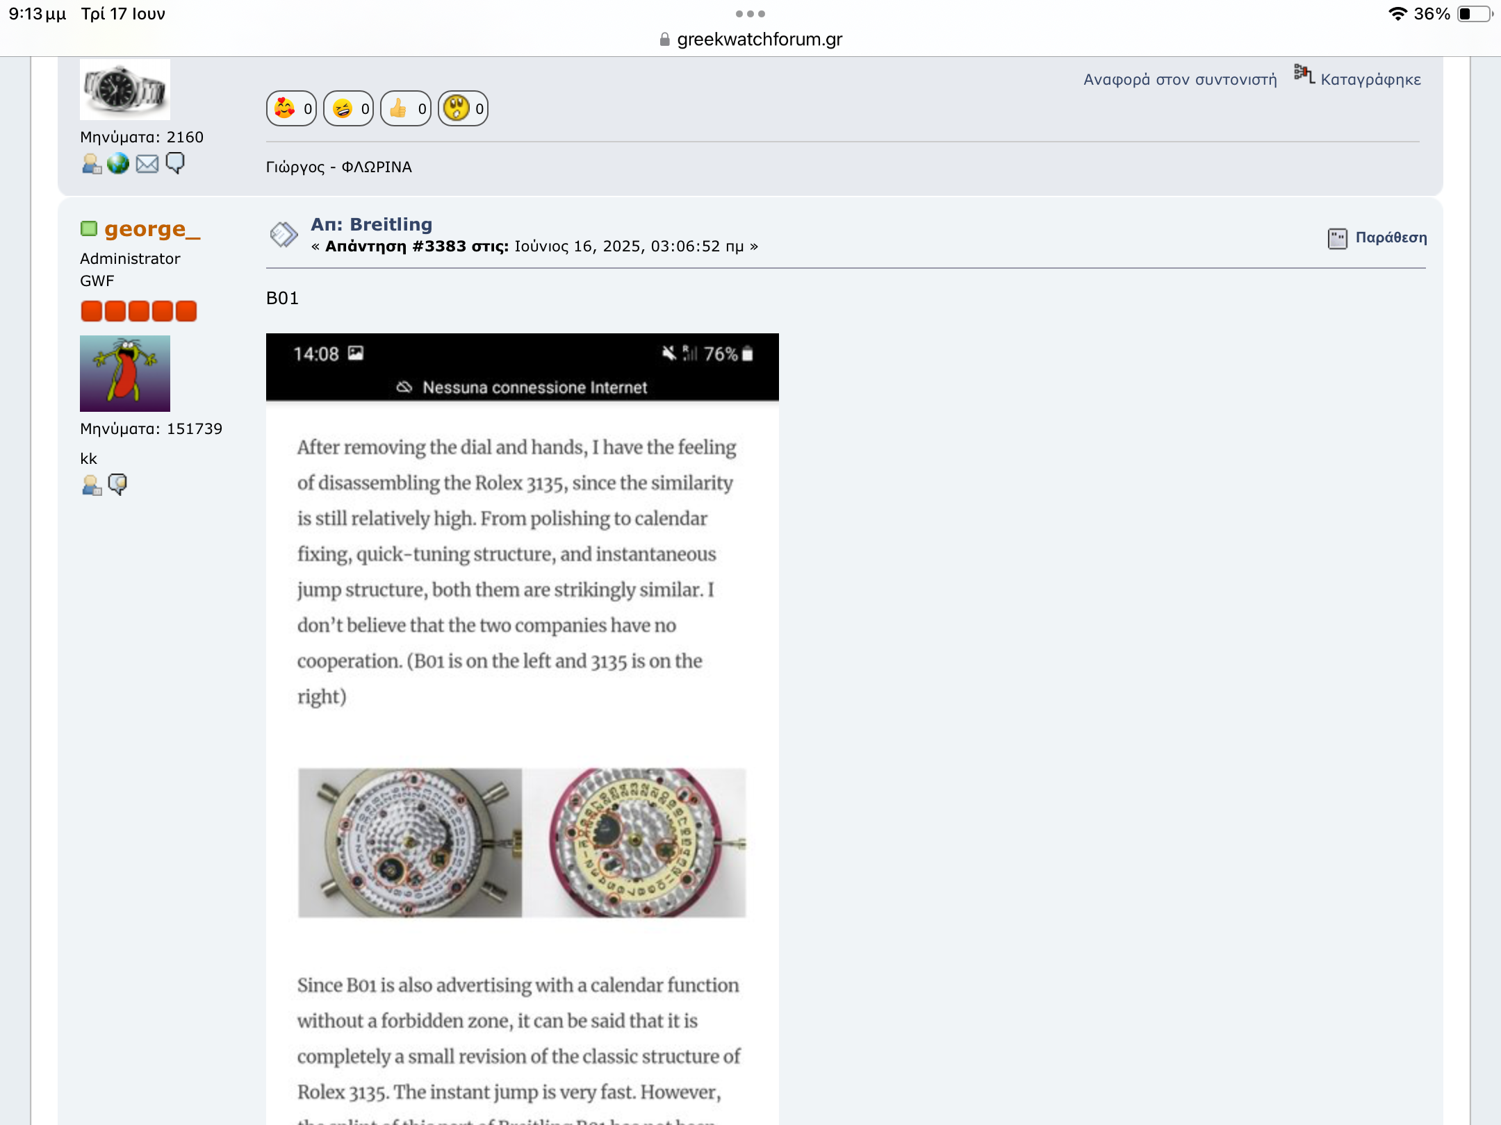The image size is (1501, 1125).
Task: Click the post message tag icon
Action: 284,235
